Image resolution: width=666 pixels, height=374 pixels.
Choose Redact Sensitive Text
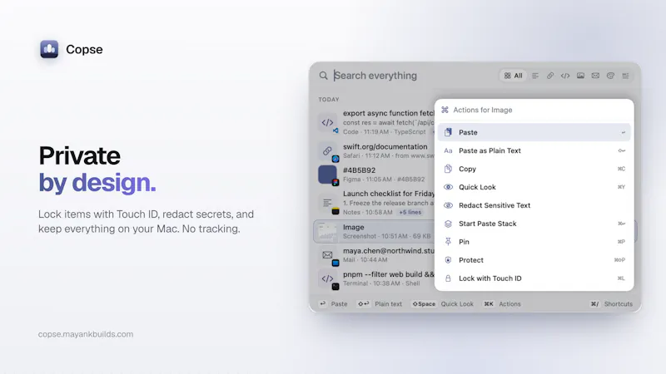tap(534, 205)
